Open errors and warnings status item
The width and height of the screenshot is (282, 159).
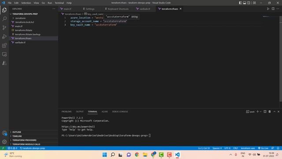tap(12, 148)
